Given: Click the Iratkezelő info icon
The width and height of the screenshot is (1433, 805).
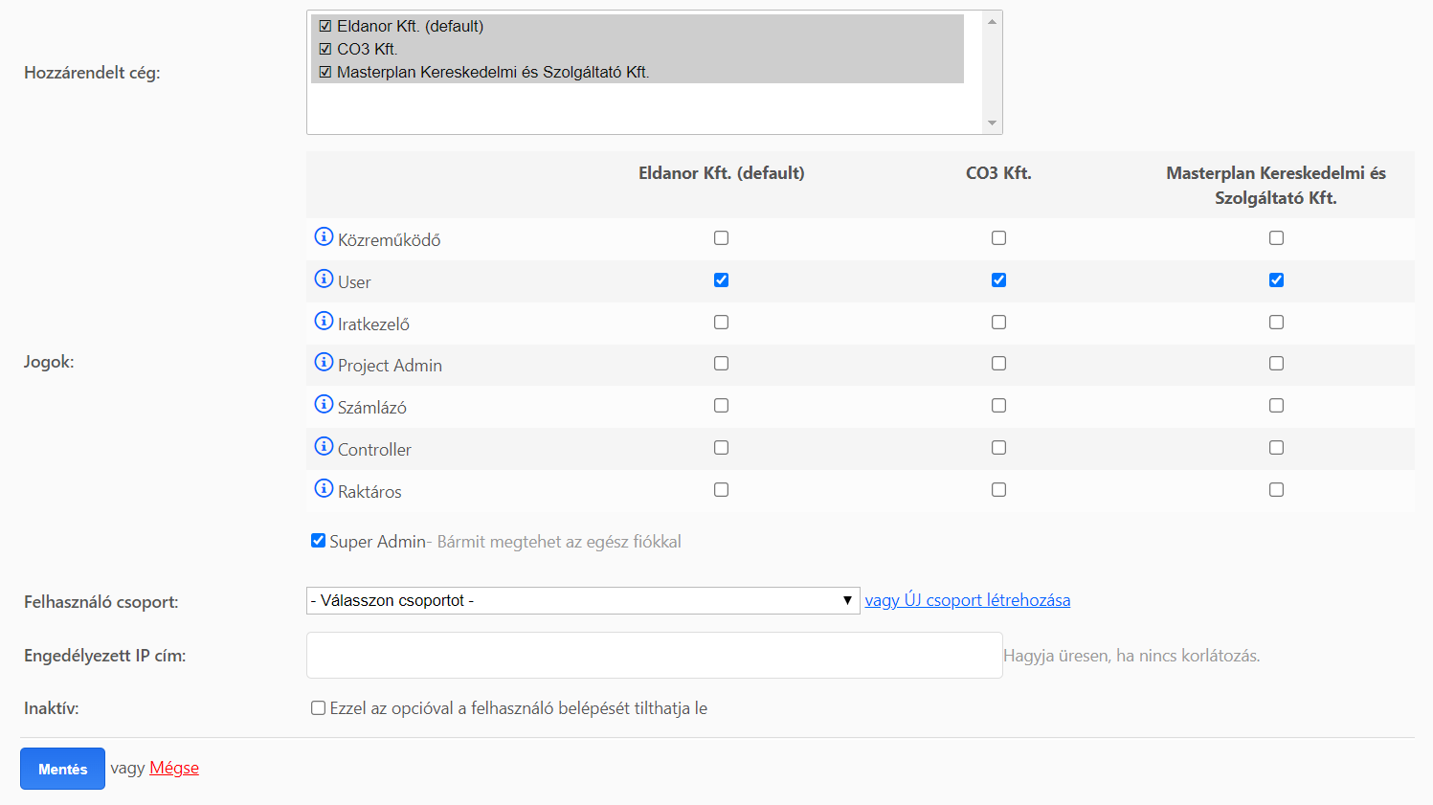Looking at the screenshot, I should (x=324, y=321).
